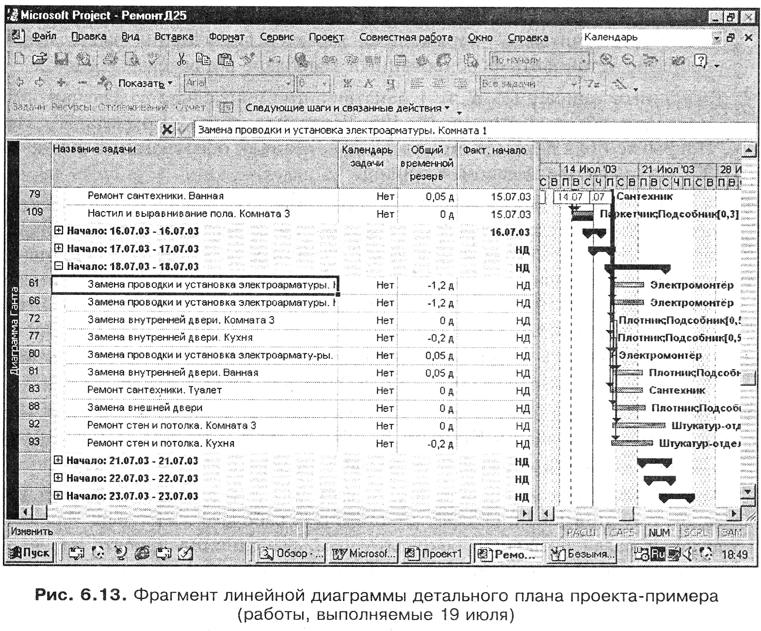The height and width of the screenshot is (631, 761).
Task: Expand group Начало: 17.07.03 - 17.07.03
Action: (x=59, y=248)
